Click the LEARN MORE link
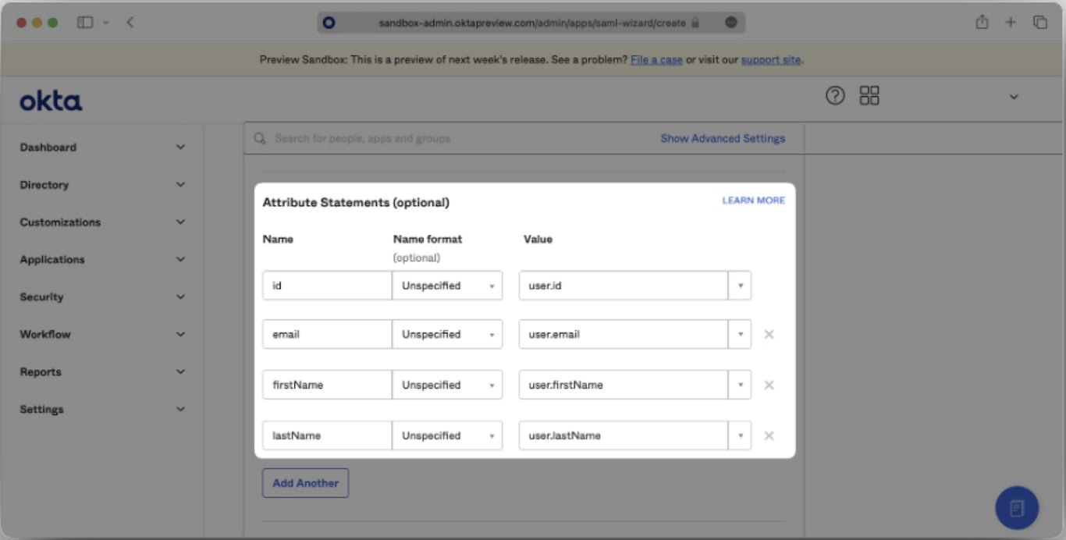 (753, 201)
